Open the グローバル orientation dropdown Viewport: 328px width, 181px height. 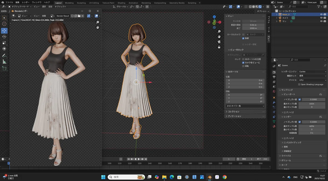click(120, 7)
